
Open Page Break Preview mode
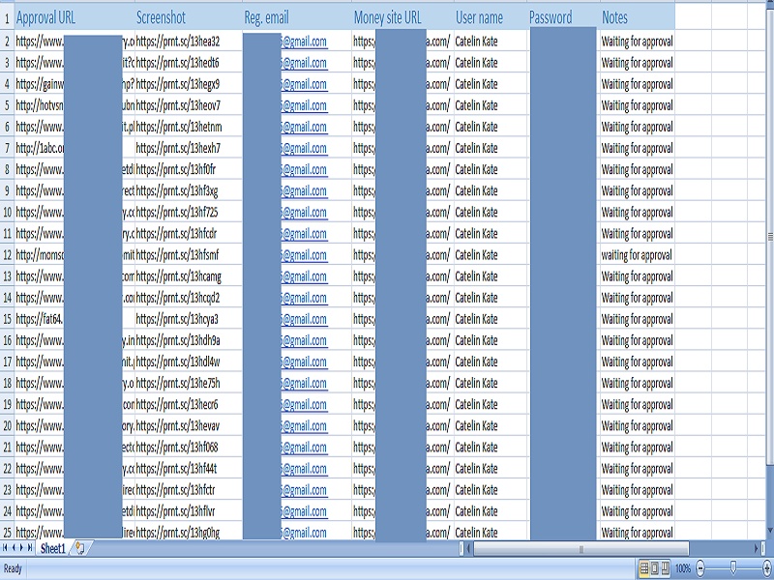pyautogui.click(x=665, y=569)
